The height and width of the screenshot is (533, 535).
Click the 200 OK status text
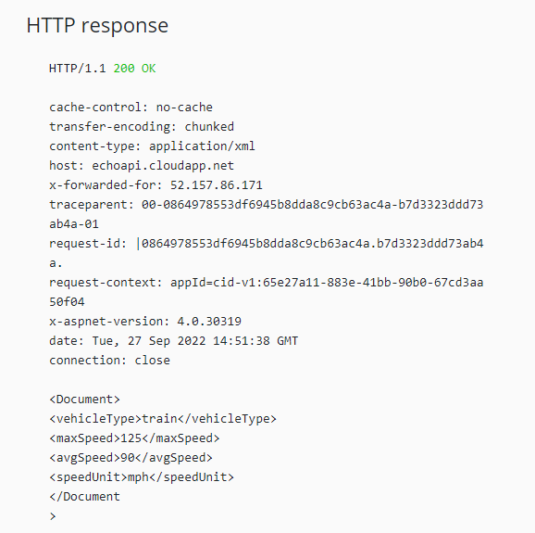click(134, 69)
